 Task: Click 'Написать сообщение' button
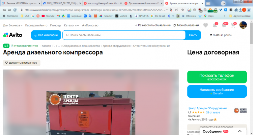(217, 91)
